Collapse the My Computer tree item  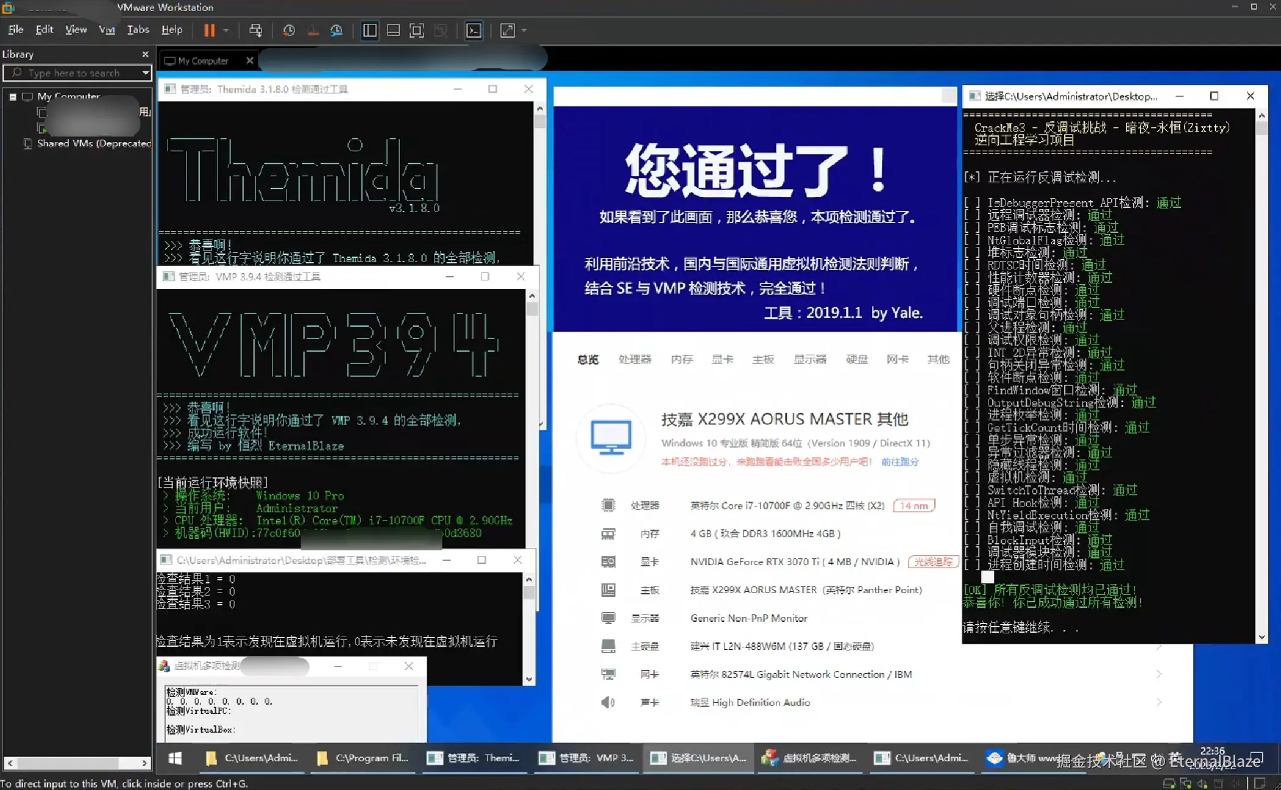[13, 96]
